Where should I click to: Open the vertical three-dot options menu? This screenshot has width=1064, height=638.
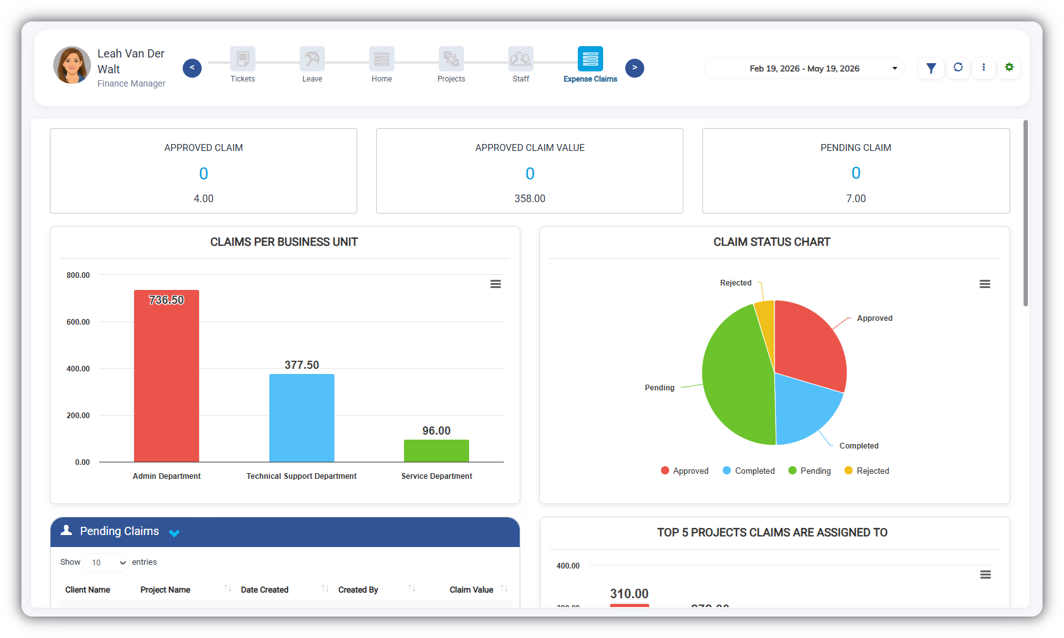[x=984, y=68]
